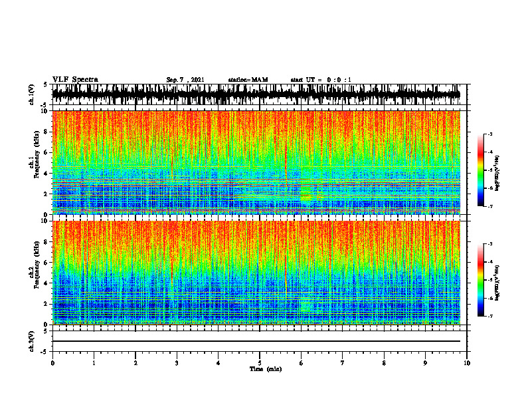Click the "5" tick on ch.1(V) axis
526x407 pixels.
tap(46, 84)
